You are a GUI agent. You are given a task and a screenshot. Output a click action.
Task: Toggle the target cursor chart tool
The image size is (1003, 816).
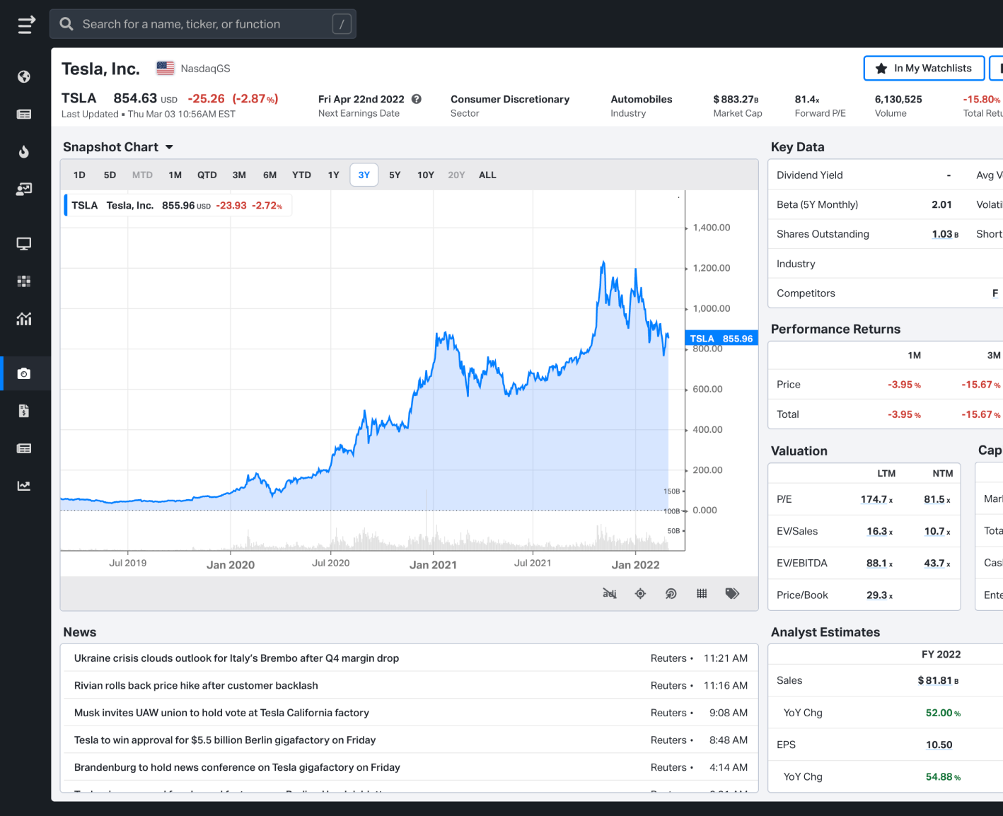click(x=671, y=593)
